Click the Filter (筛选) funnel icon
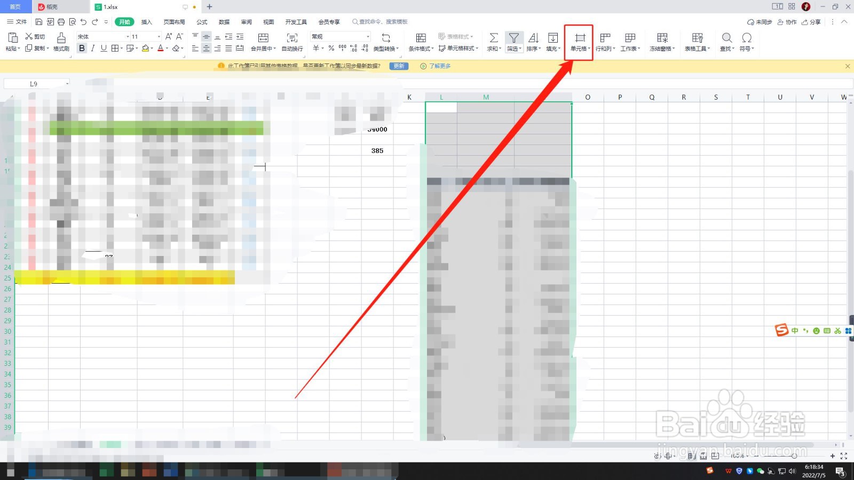Image resolution: width=854 pixels, height=480 pixels. click(x=513, y=37)
